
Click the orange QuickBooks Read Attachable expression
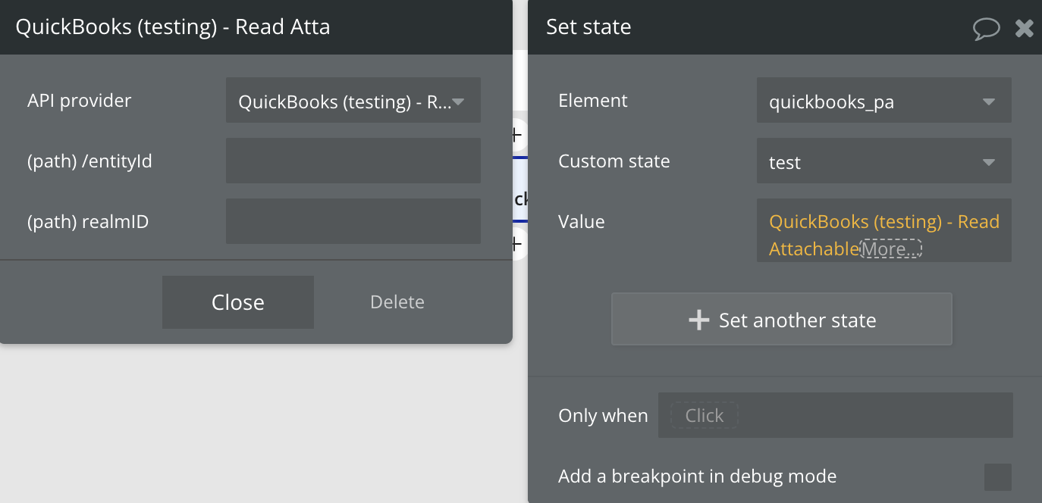[x=884, y=223]
